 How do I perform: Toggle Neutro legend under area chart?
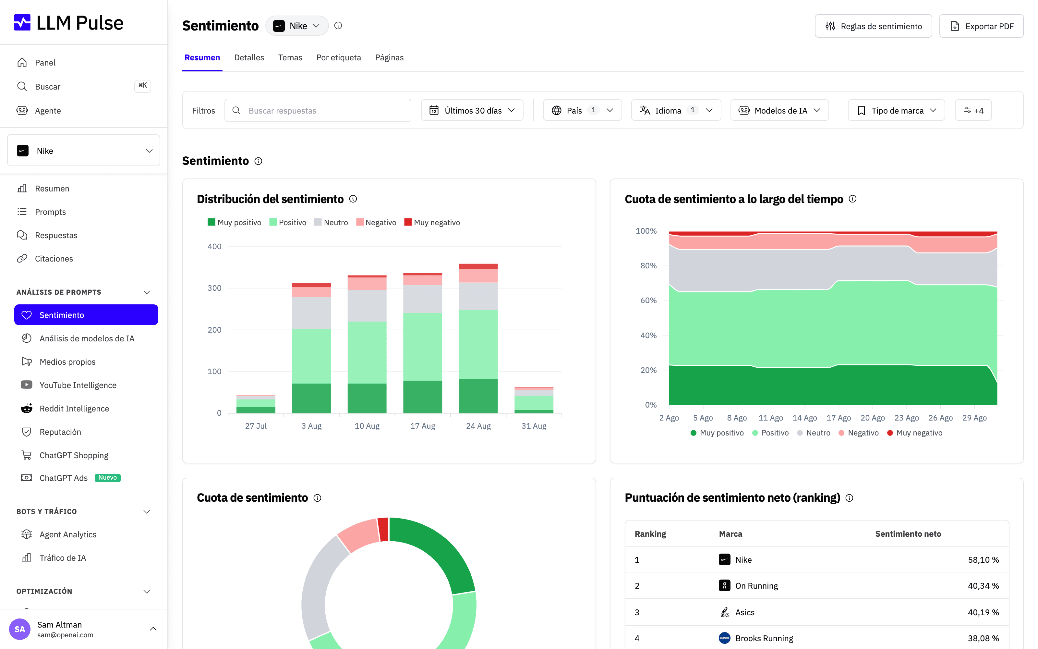coord(814,433)
